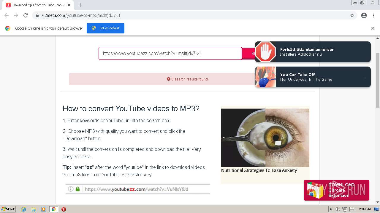Click the scrollbar down arrow
Viewport: 380px width, 213px height.
click(x=378, y=202)
